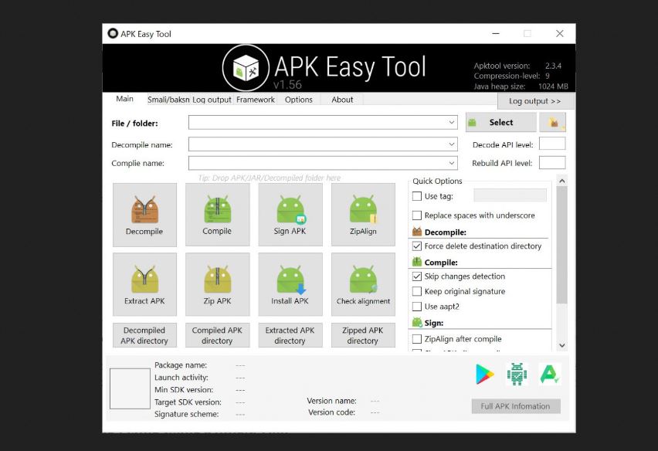This screenshot has width=658, height=451.
Task: Open the Framework tab
Action: coord(255,100)
